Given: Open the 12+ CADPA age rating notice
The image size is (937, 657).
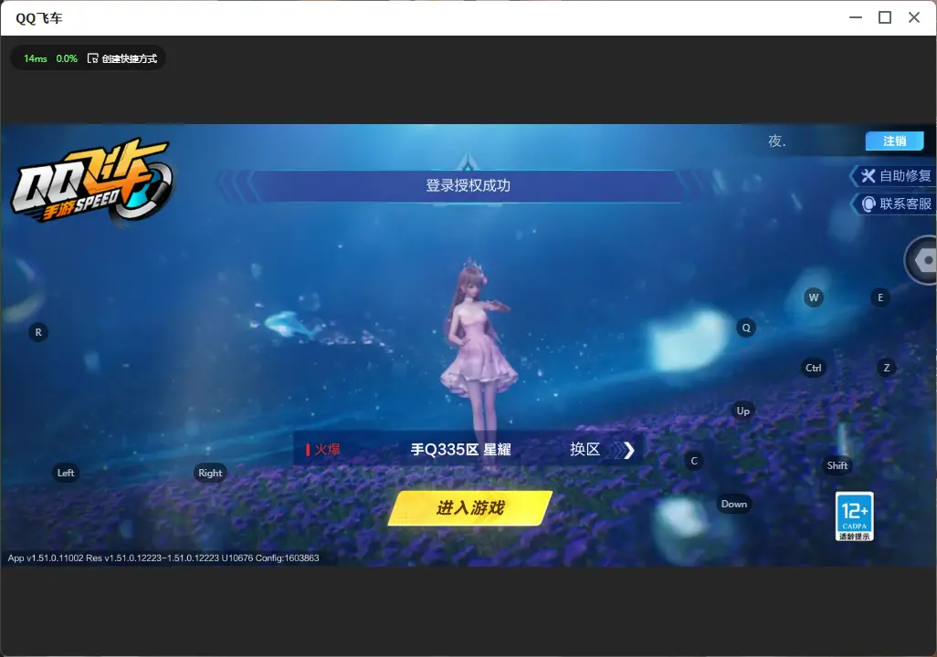Looking at the screenshot, I should click(x=855, y=516).
